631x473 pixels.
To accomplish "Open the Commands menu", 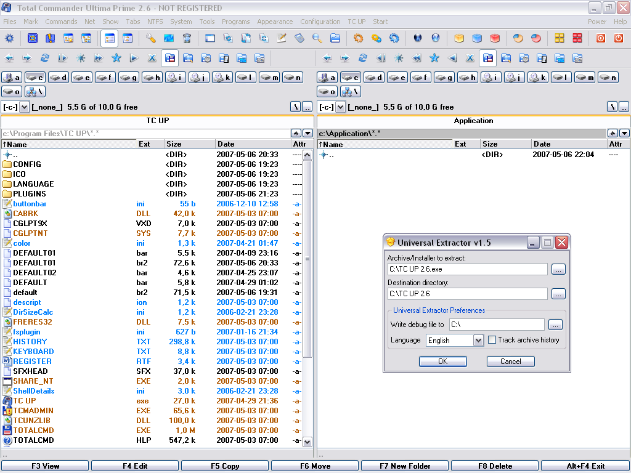I will pyautogui.click(x=61, y=22).
